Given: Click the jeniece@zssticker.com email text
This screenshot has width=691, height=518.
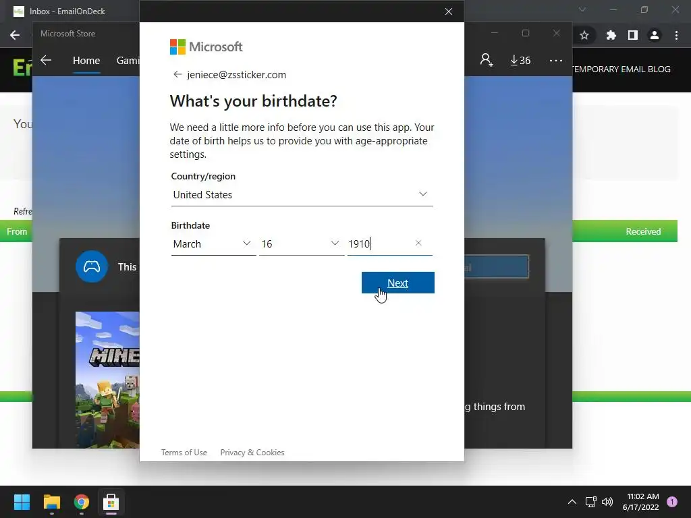Looking at the screenshot, I should click(x=237, y=75).
